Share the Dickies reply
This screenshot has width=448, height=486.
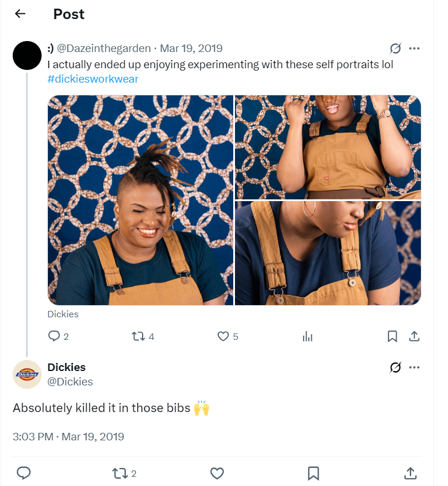click(x=410, y=473)
